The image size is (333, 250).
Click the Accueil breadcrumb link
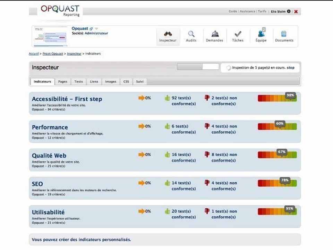(34, 53)
